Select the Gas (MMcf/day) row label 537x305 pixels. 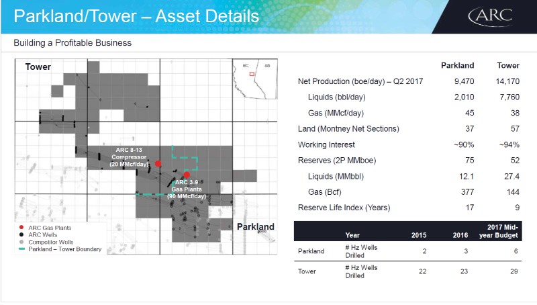[x=336, y=113]
